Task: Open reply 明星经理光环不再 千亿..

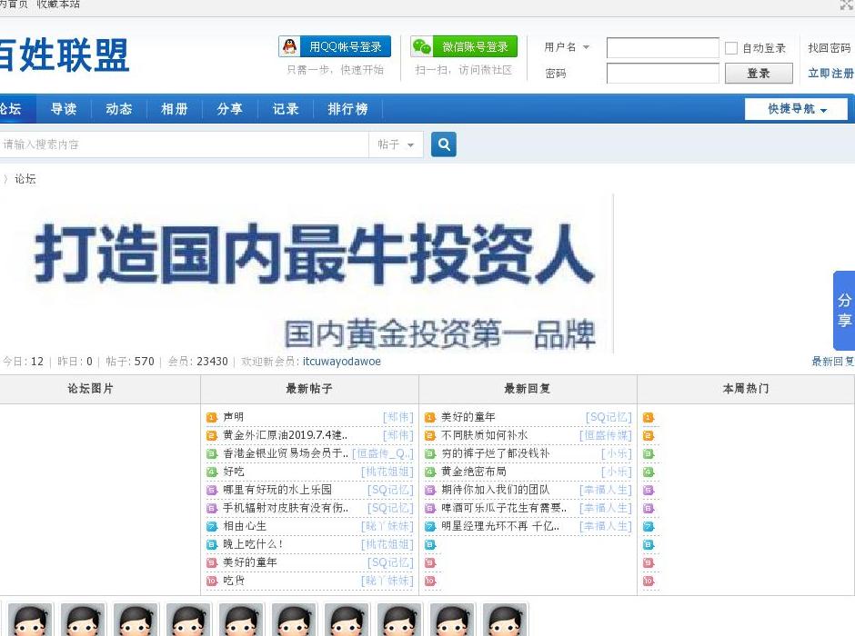Action: click(500, 526)
